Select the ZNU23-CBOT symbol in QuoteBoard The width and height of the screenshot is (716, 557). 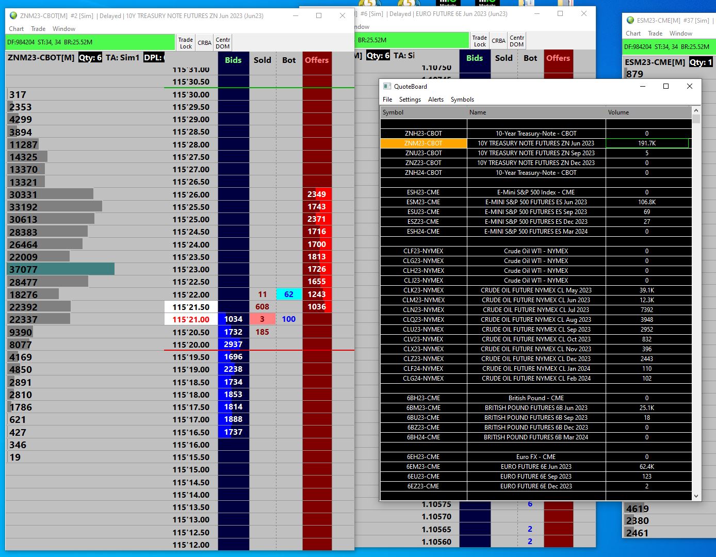click(x=424, y=153)
